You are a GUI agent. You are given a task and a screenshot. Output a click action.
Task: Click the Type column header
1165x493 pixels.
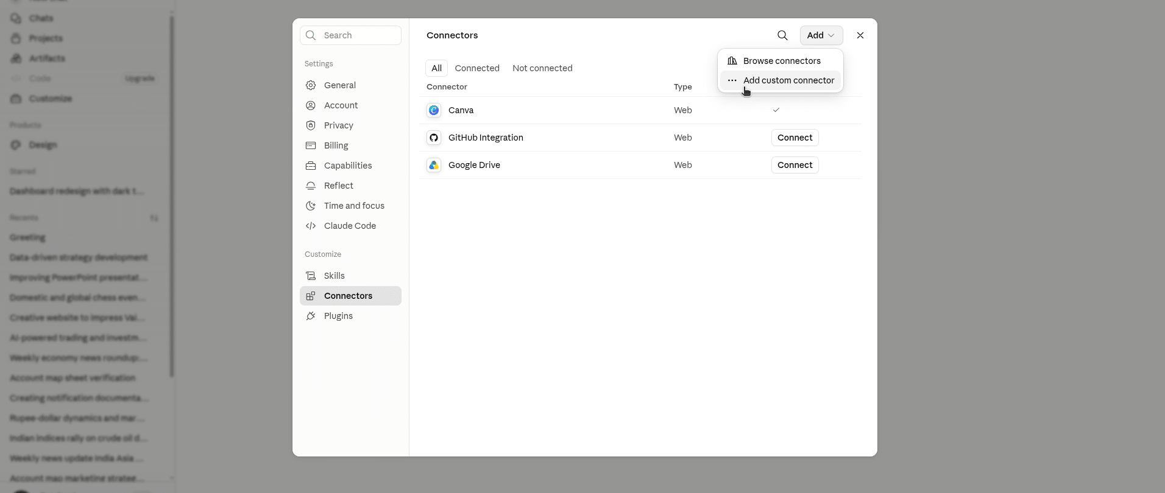[x=682, y=87]
